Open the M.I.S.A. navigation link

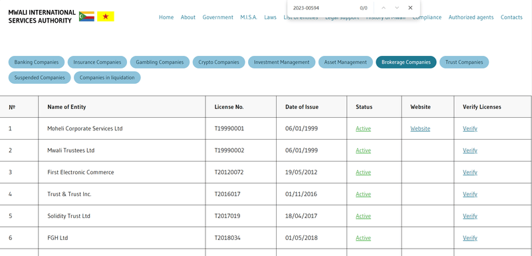tap(249, 17)
